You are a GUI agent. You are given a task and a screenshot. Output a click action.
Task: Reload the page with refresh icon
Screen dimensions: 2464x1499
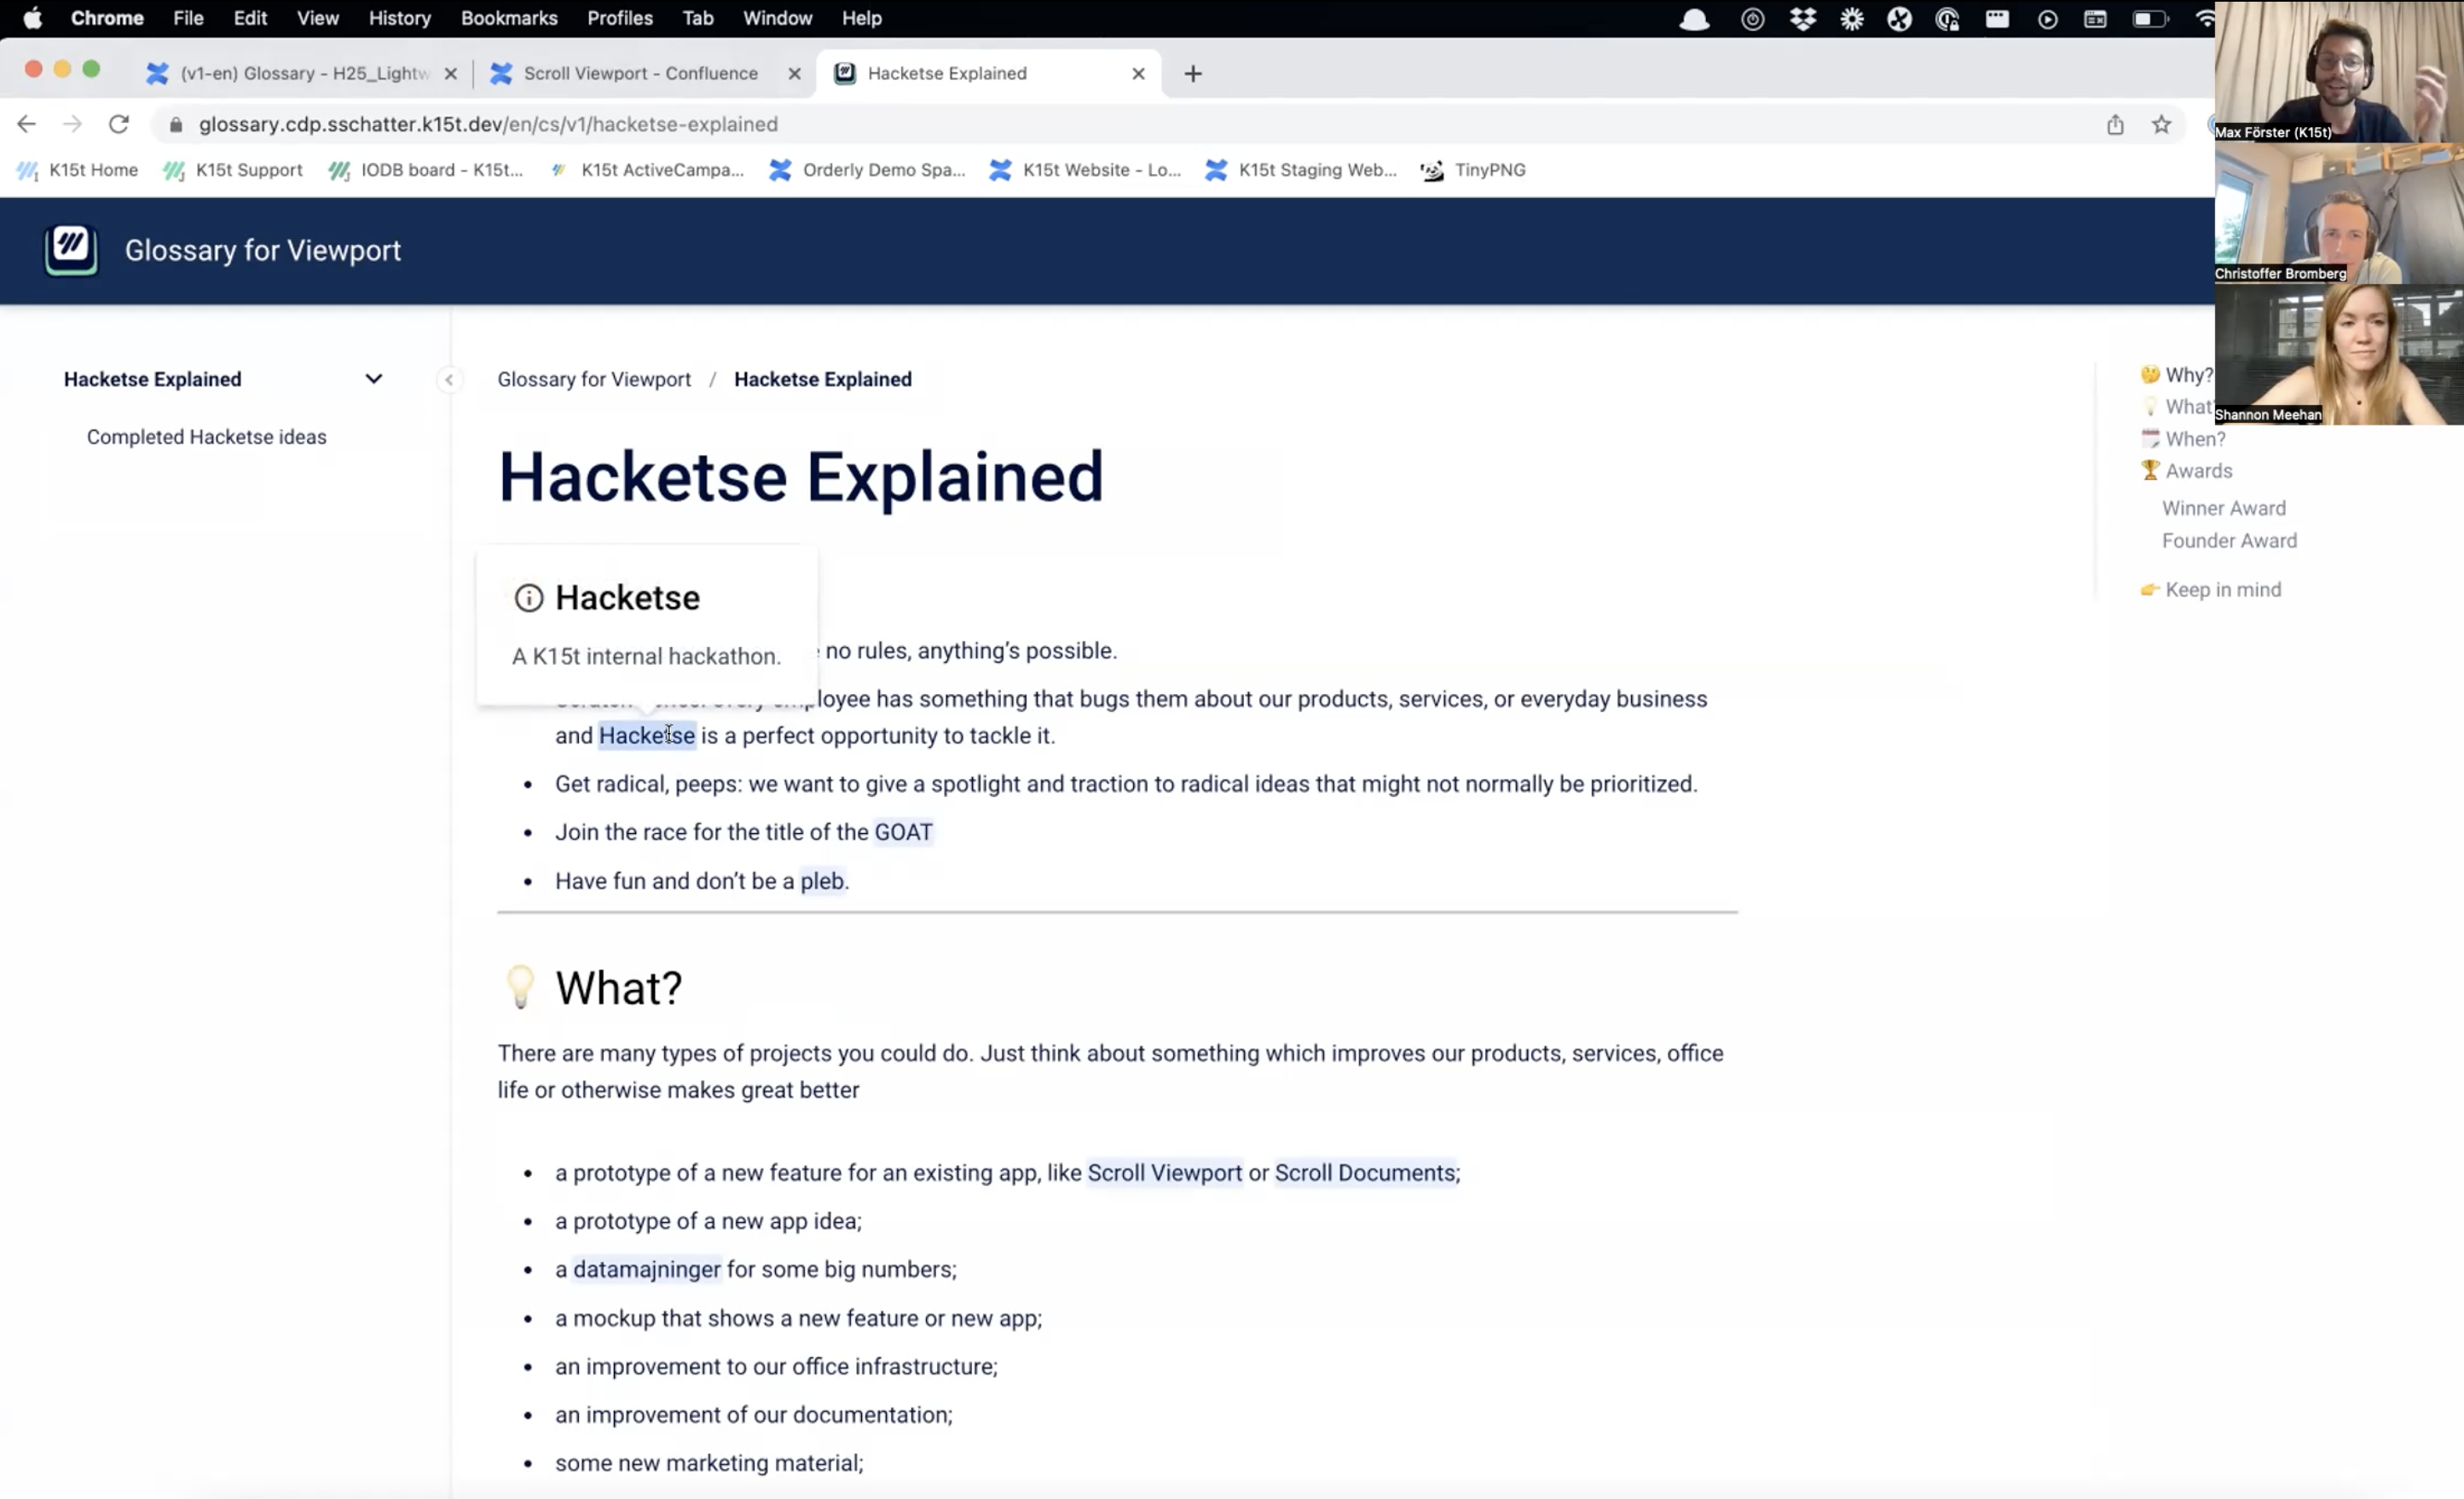pos(119,124)
